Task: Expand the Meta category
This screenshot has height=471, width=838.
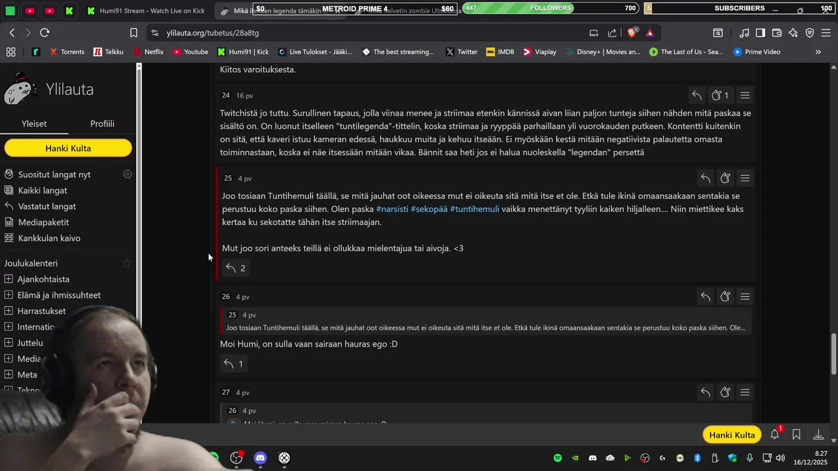Action: (9, 375)
